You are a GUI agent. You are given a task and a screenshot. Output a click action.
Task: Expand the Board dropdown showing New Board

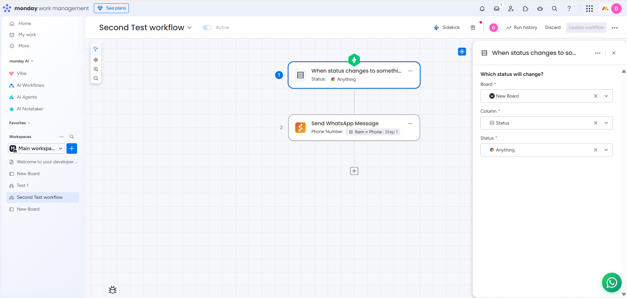606,96
